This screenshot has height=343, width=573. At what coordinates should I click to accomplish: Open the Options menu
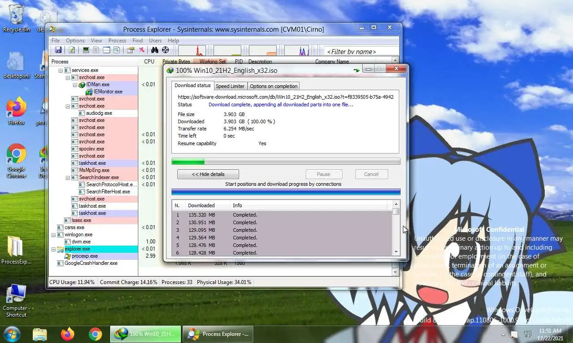pyautogui.click(x=75, y=40)
